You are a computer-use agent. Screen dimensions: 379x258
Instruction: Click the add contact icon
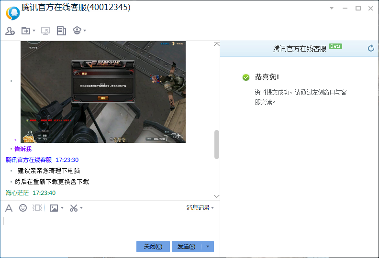(x=10, y=31)
